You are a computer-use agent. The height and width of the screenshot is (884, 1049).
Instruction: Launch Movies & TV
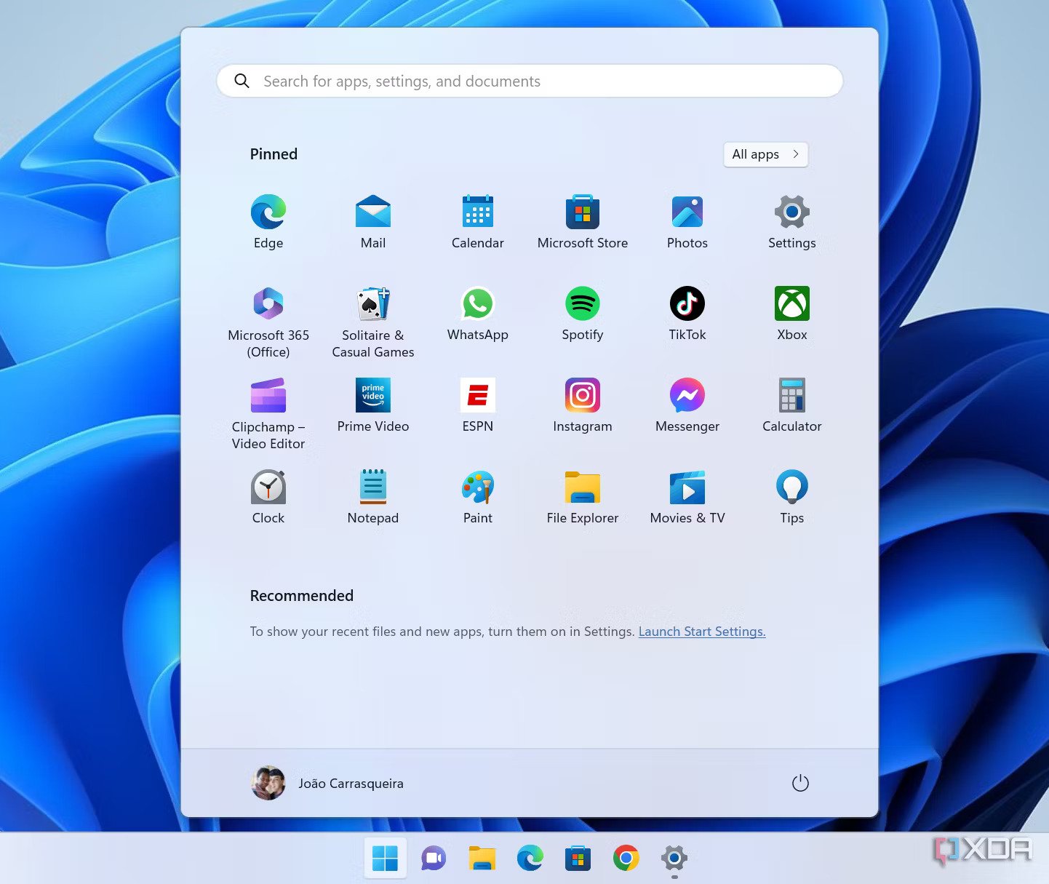point(687,497)
